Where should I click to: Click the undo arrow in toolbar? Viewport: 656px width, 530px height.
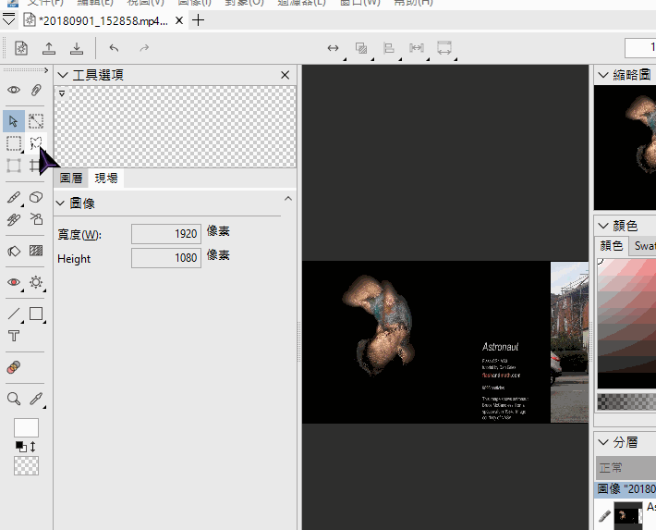114,48
